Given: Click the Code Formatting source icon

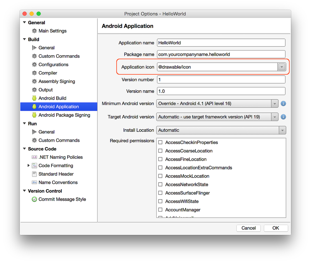Looking at the screenshot, I should tap(34, 166).
